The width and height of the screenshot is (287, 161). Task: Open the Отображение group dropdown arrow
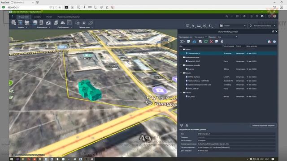click(x=71, y=27)
